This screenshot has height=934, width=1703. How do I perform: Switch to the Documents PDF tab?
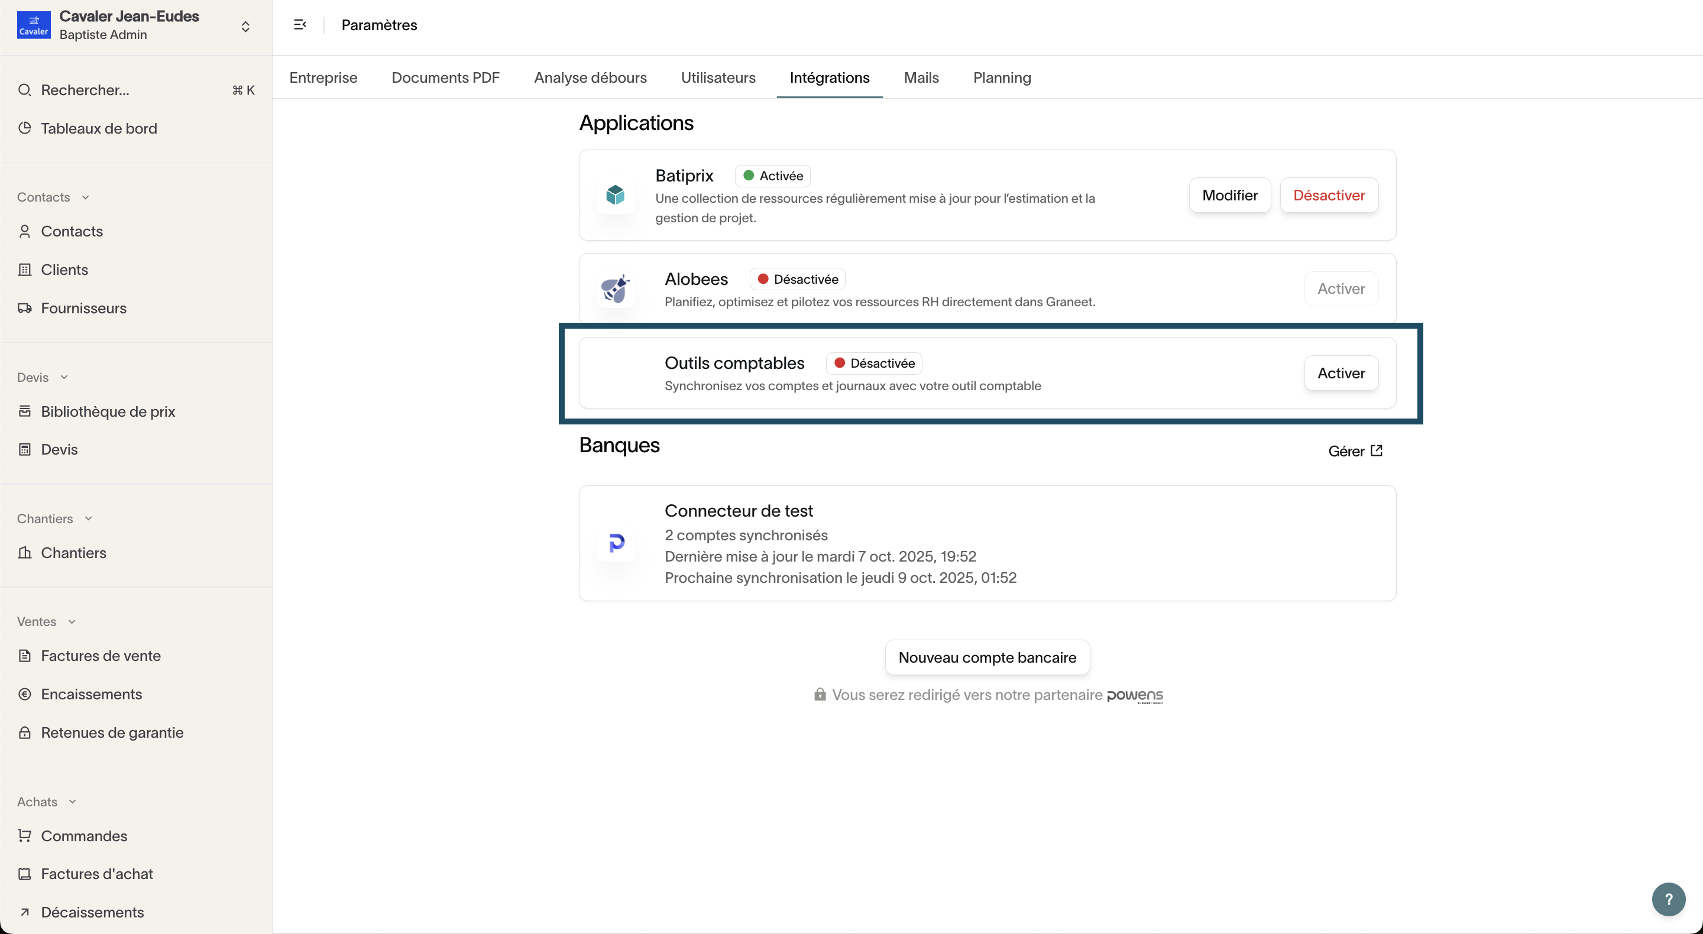pyautogui.click(x=445, y=77)
